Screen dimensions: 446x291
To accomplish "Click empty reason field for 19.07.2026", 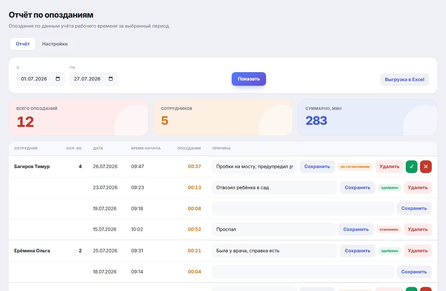I will tap(303, 208).
